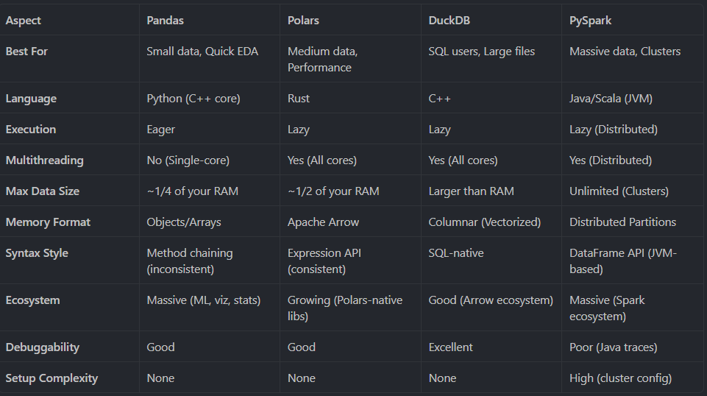Image resolution: width=707 pixels, height=396 pixels.
Task: Select the PySpark column header
Action: (590, 21)
